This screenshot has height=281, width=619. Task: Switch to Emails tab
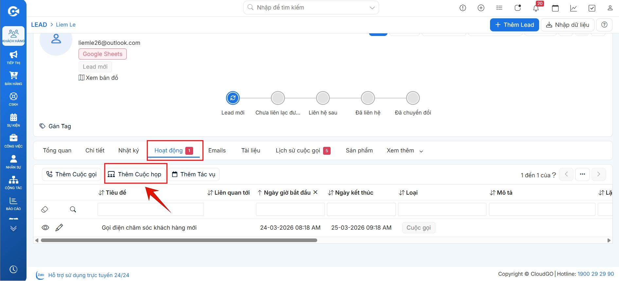click(x=217, y=150)
